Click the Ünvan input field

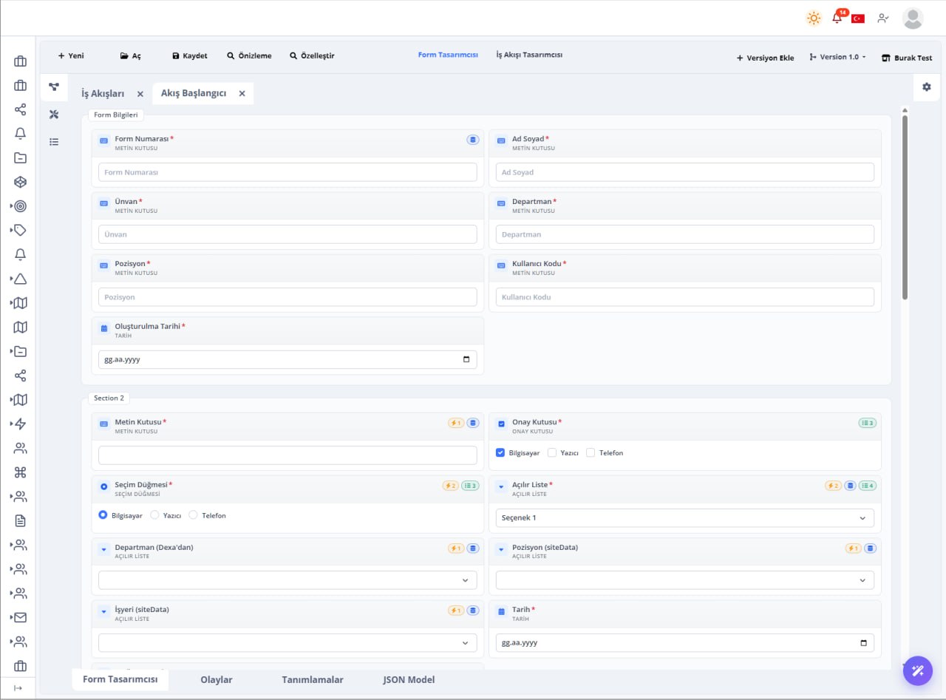pyautogui.click(x=287, y=234)
